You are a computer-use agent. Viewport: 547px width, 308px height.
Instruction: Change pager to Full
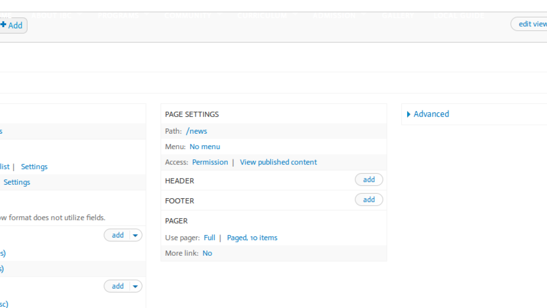[209, 237]
